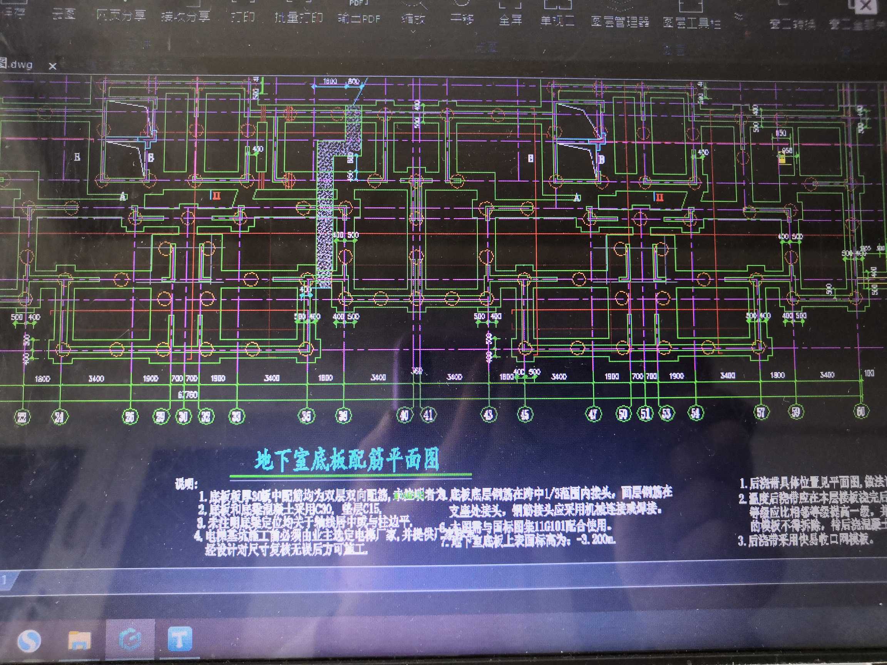
Task: Activate the 平移 pan tool
Action: click(462, 19)
